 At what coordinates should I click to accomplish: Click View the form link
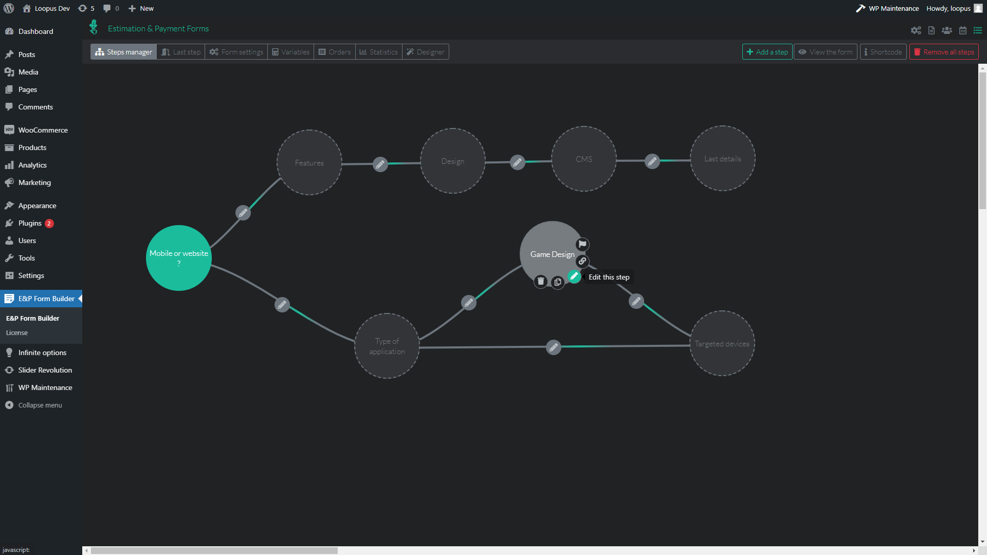point(825,51)
